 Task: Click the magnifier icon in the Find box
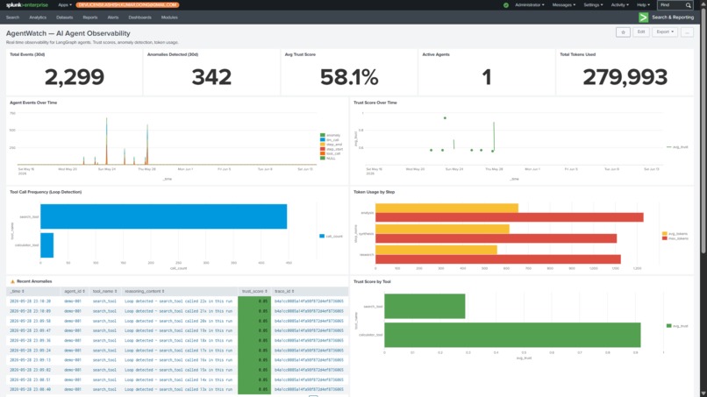(688, 5)
